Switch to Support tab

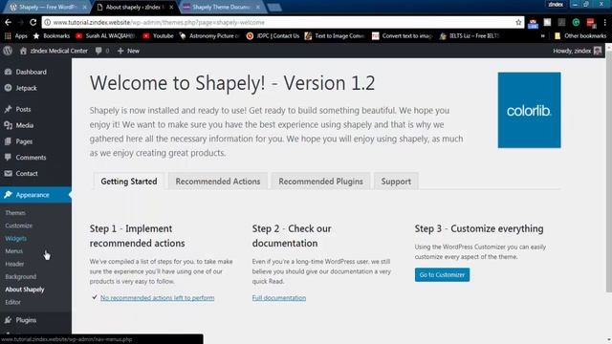(396, 182)
